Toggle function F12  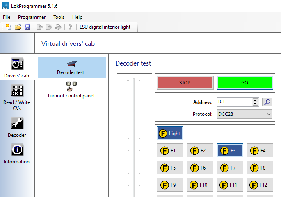[260, 185]
